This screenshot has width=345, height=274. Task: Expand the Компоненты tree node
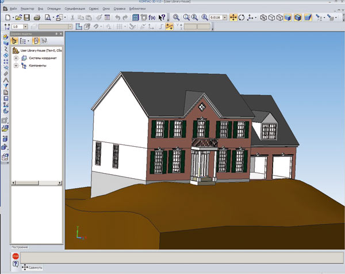[16, 65]
